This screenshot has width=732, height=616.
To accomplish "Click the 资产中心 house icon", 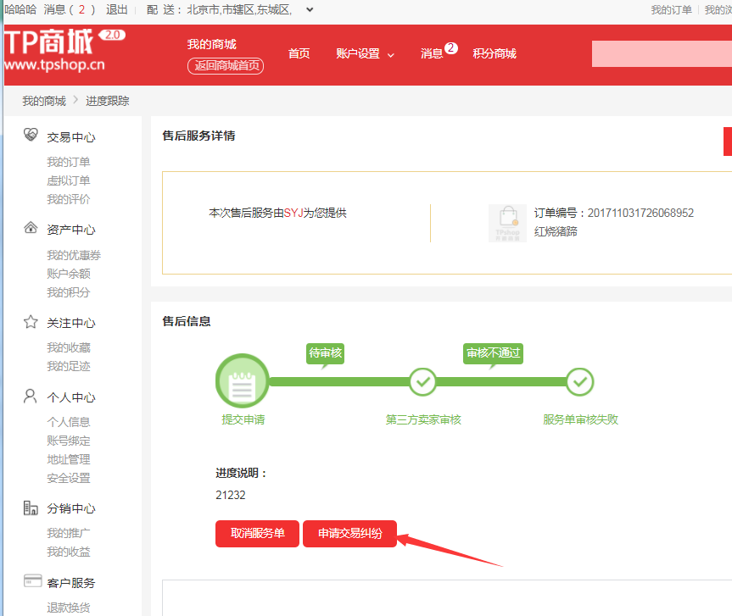I will pos(31,229).
